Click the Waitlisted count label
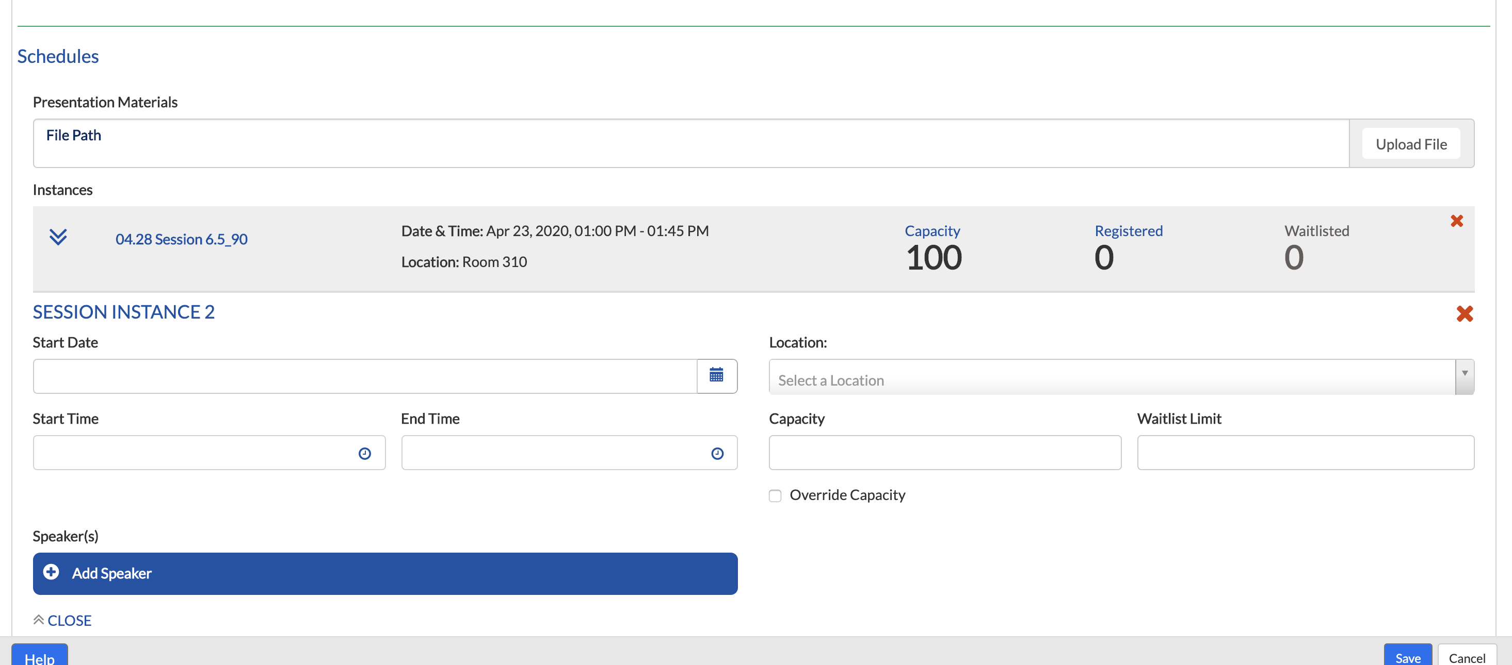 (1316, 231)
